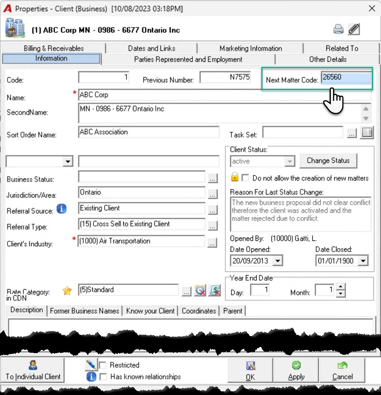Increase the Year End Month value
The height and width of the screenshot is (395, 381).
(x=341, y=287)
